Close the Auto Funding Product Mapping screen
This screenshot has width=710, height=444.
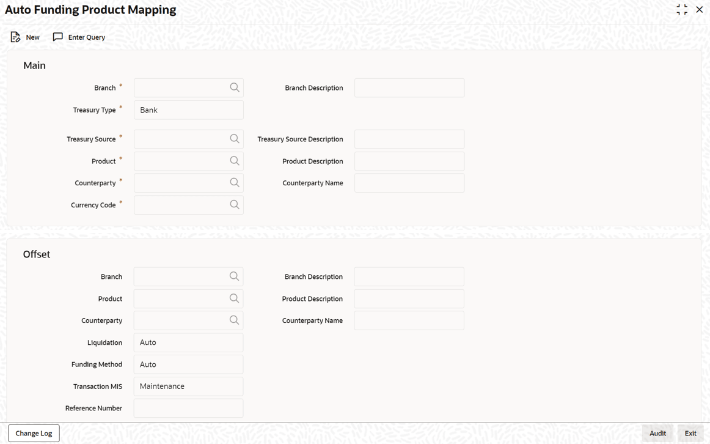point(700,10)
